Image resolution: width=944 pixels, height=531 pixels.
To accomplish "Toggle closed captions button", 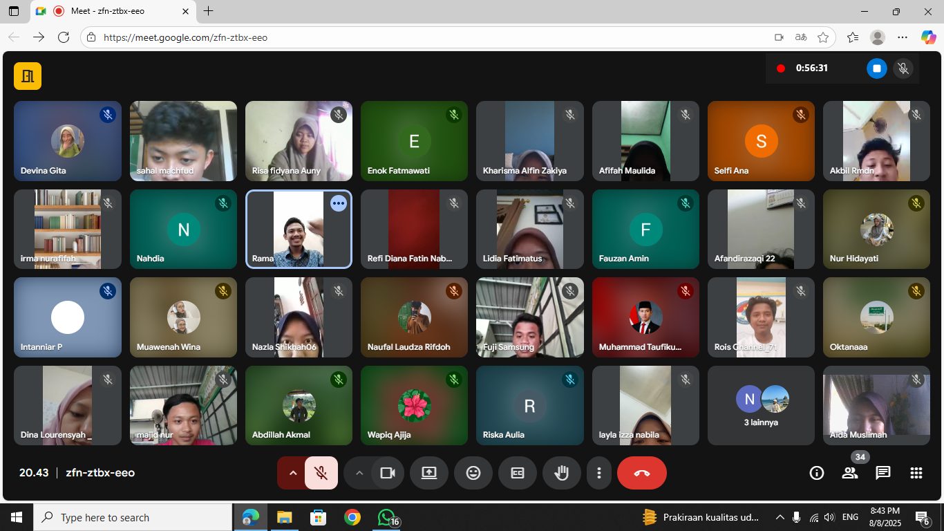I will [x=518, y=473].
